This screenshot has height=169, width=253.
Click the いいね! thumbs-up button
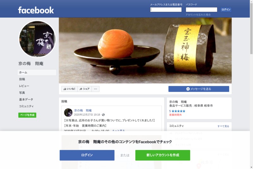(x=69, y=89)
